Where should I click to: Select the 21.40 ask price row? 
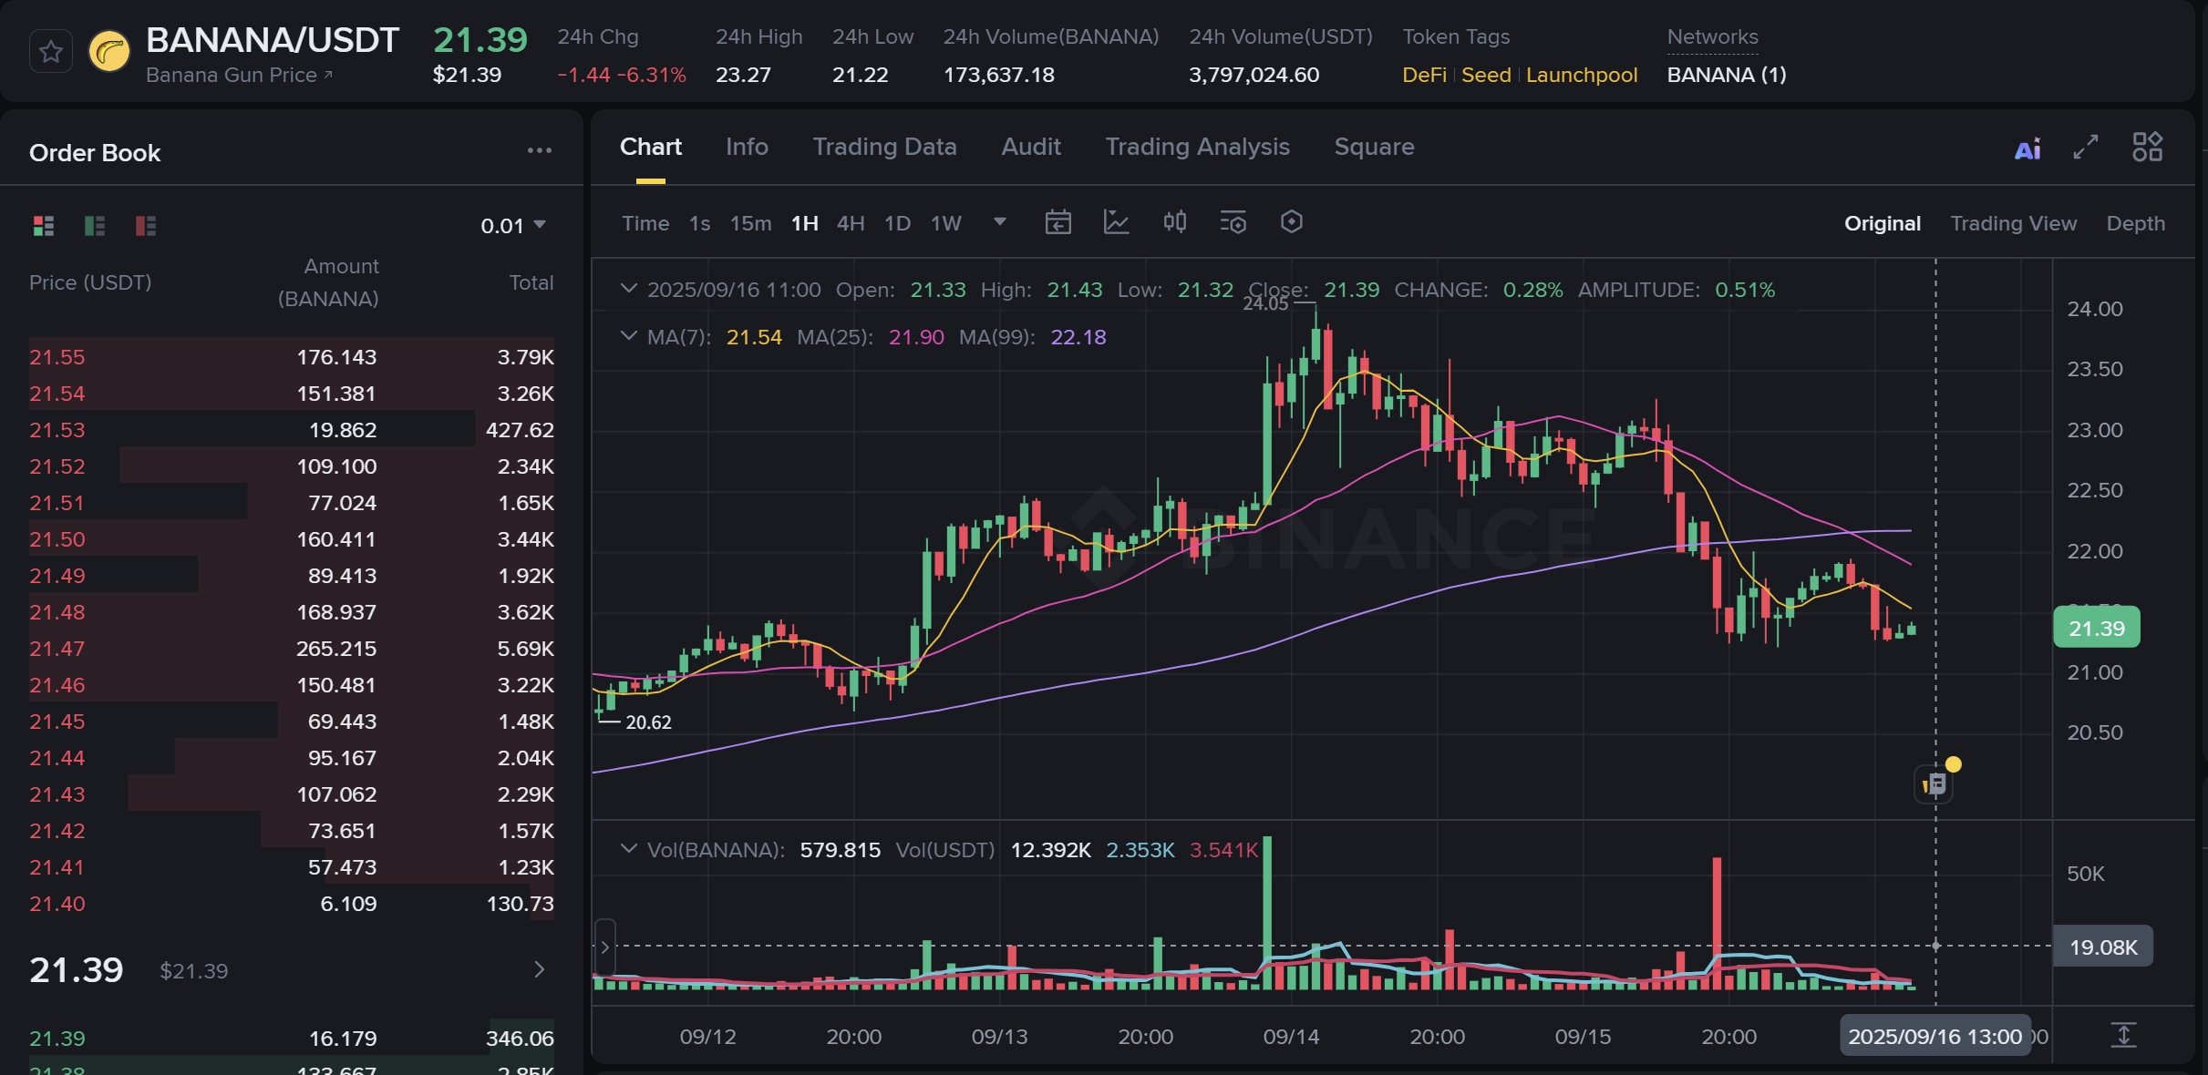point(291,903)
